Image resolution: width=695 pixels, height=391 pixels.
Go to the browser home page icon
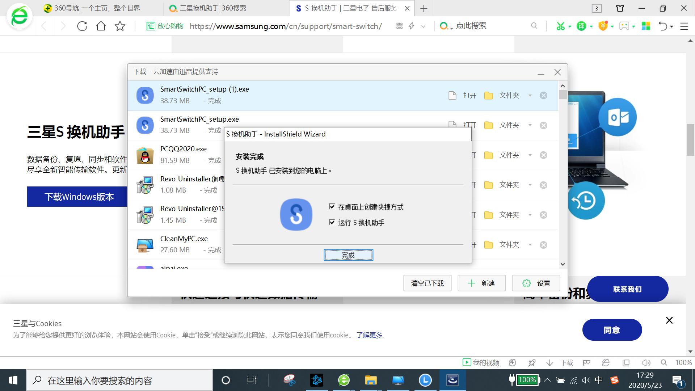[101, 26]
